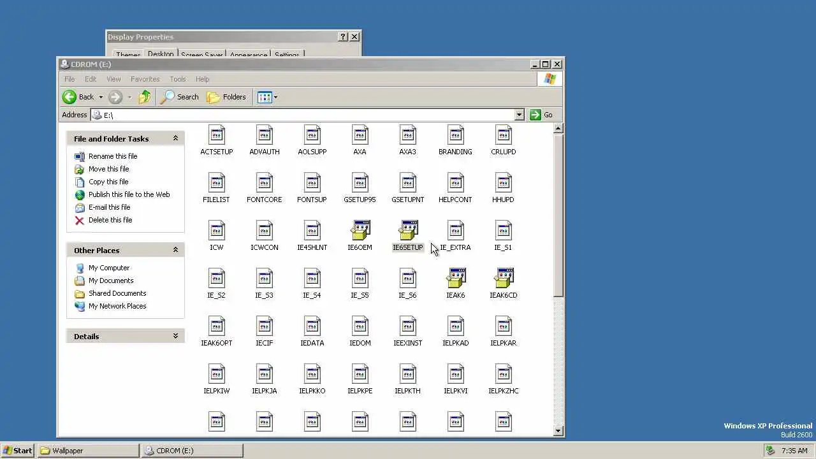816x459 pixels.
Task: Click the vertical scrollbar down arrow
Action: click(558, 431)
